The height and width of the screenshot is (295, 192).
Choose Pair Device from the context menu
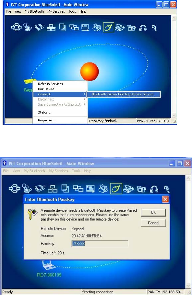46,89
